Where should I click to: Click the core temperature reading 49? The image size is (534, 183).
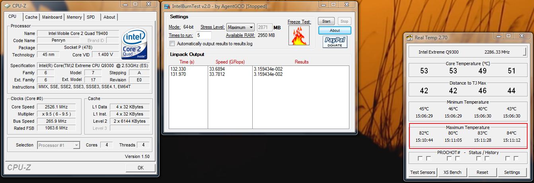(x=482, y=71)
